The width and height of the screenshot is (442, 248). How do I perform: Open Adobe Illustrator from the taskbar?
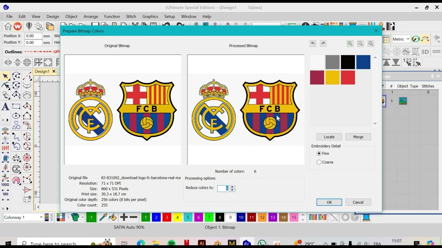(x=202, y=244)
